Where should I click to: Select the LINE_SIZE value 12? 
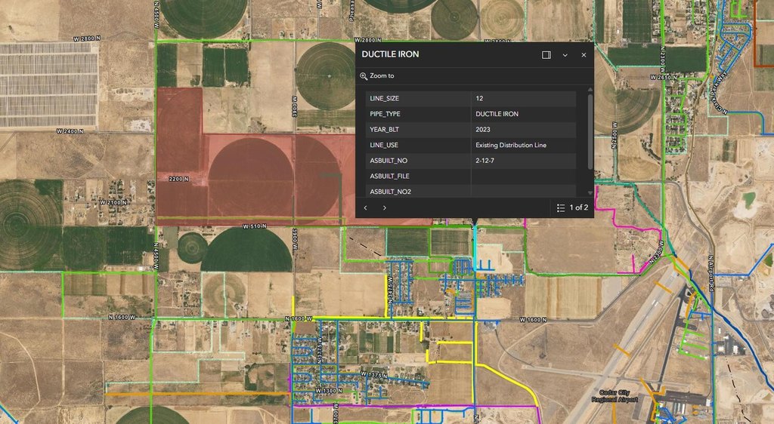479,99
